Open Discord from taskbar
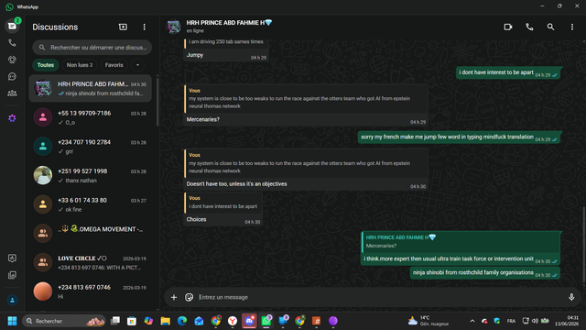 [249, 321]
